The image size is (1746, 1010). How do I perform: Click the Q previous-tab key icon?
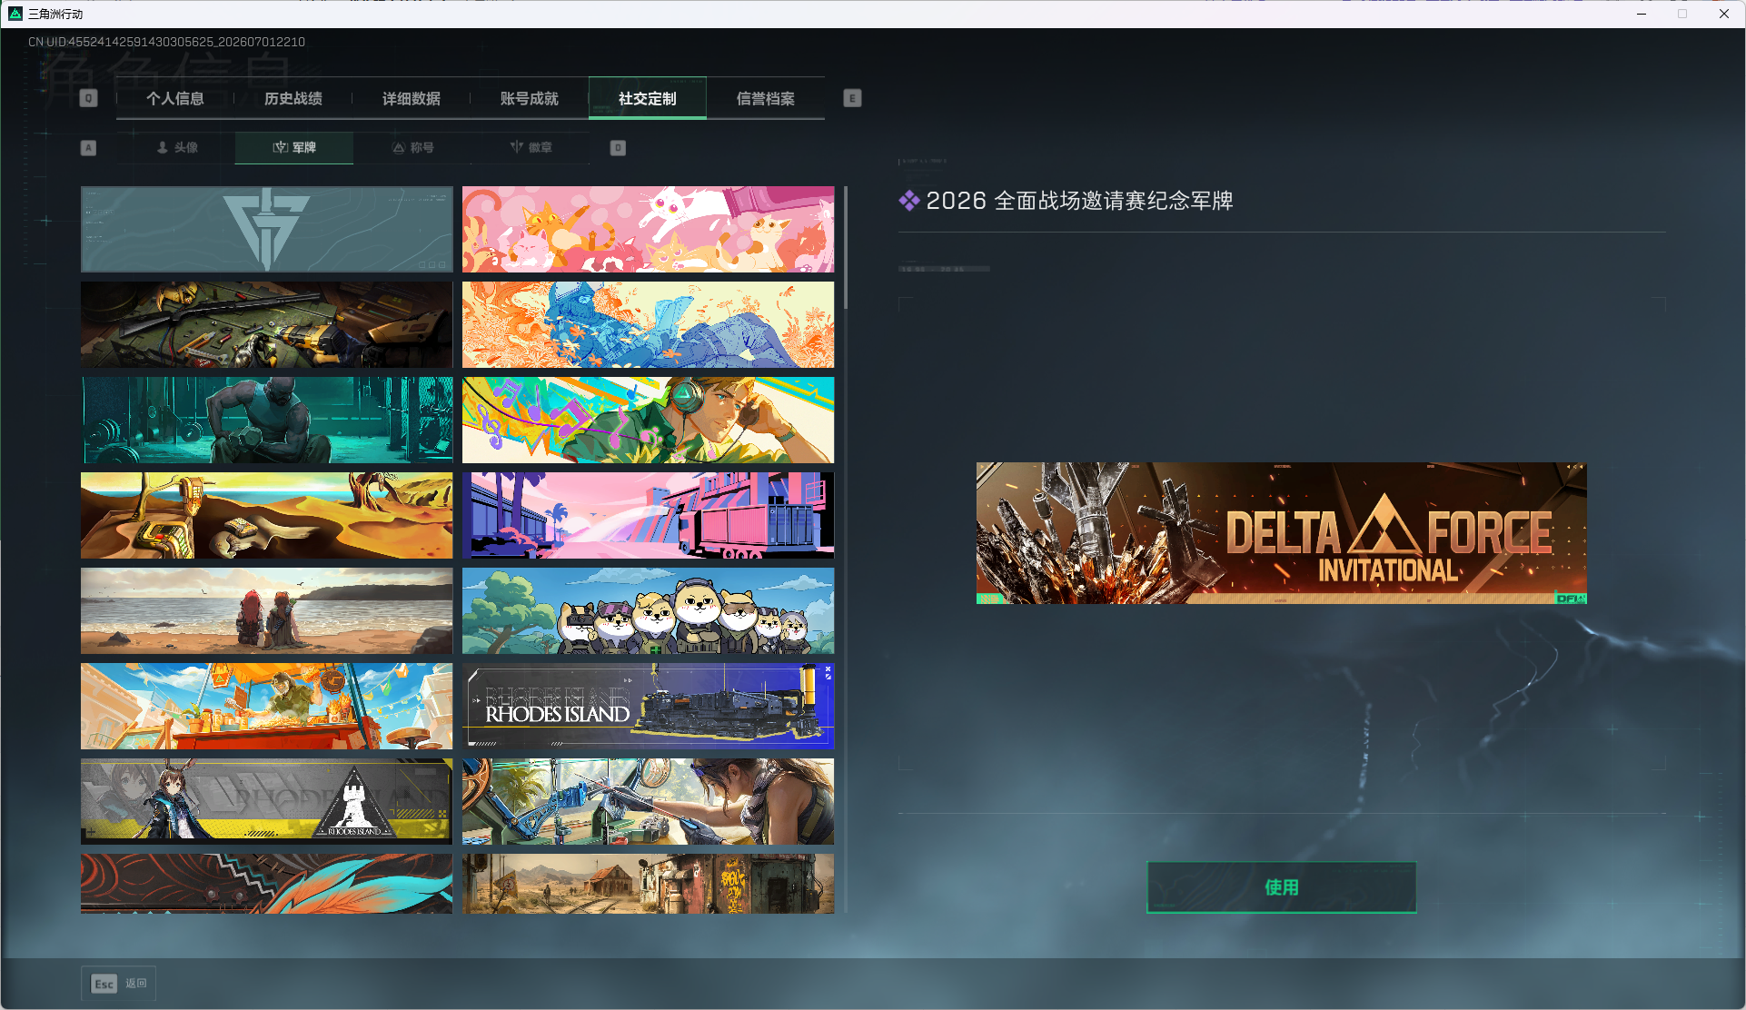(x=88, y=98)
